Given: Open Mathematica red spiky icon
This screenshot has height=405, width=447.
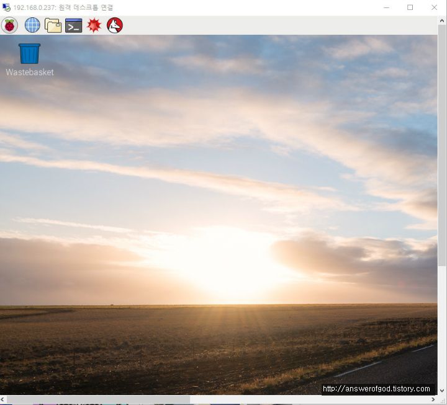Looking at the screenshot, I should click(x=94, y=25).
